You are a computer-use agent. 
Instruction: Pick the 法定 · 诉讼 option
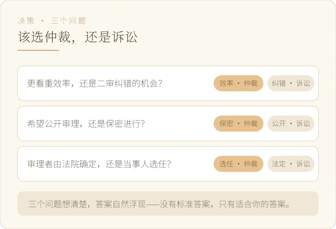tap(291, 164)
